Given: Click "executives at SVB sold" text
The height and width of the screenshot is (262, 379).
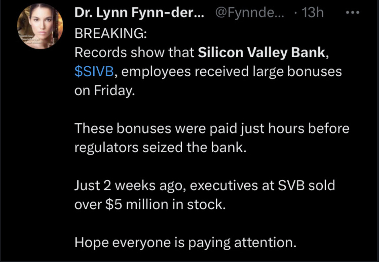Looking at the screenshot, I should 262,185.
